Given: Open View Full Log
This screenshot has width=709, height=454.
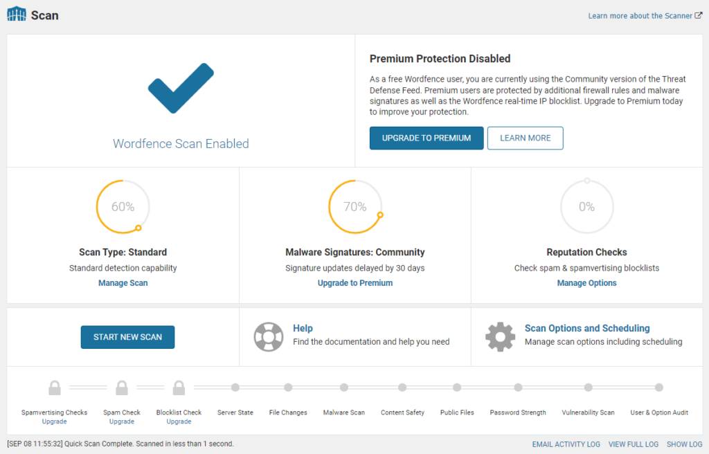Looking at the screenshot, I should coord(634,444).
